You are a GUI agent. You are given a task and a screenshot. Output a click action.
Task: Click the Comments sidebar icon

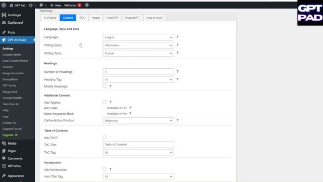pyautogui.click(x=4, y=158)
